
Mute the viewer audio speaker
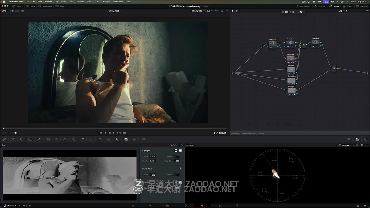click(x=16, y=133)
